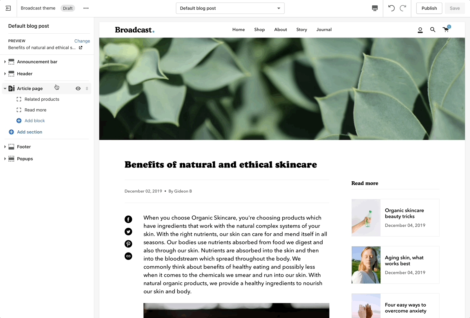Screen dimensions: 470x318
Task: Share article on Facebook
Action: (x=128, y=219)
